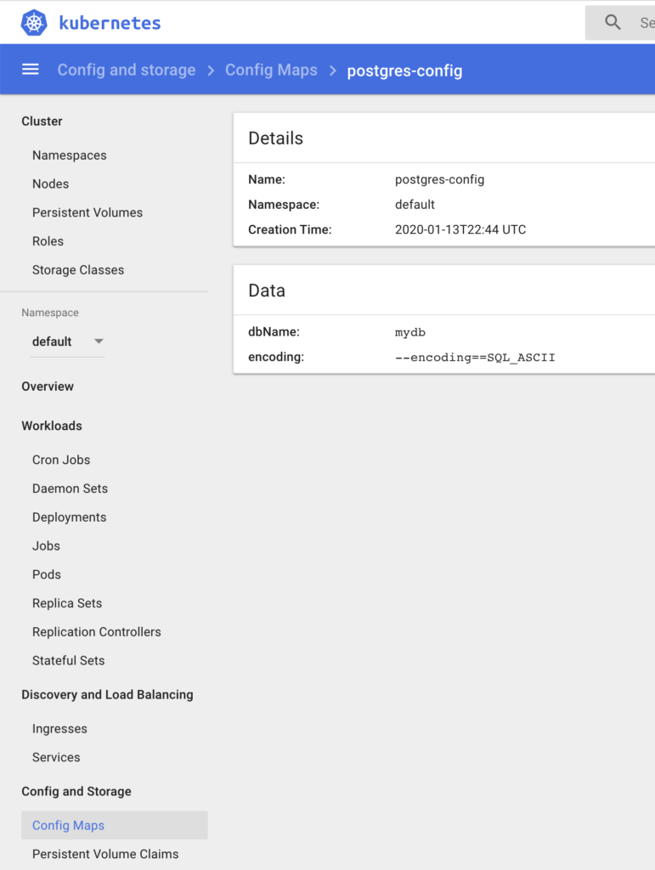The image size is (655, 870).
Task: Go to Config Maps breadcrumb
Action: pos(271,70)
